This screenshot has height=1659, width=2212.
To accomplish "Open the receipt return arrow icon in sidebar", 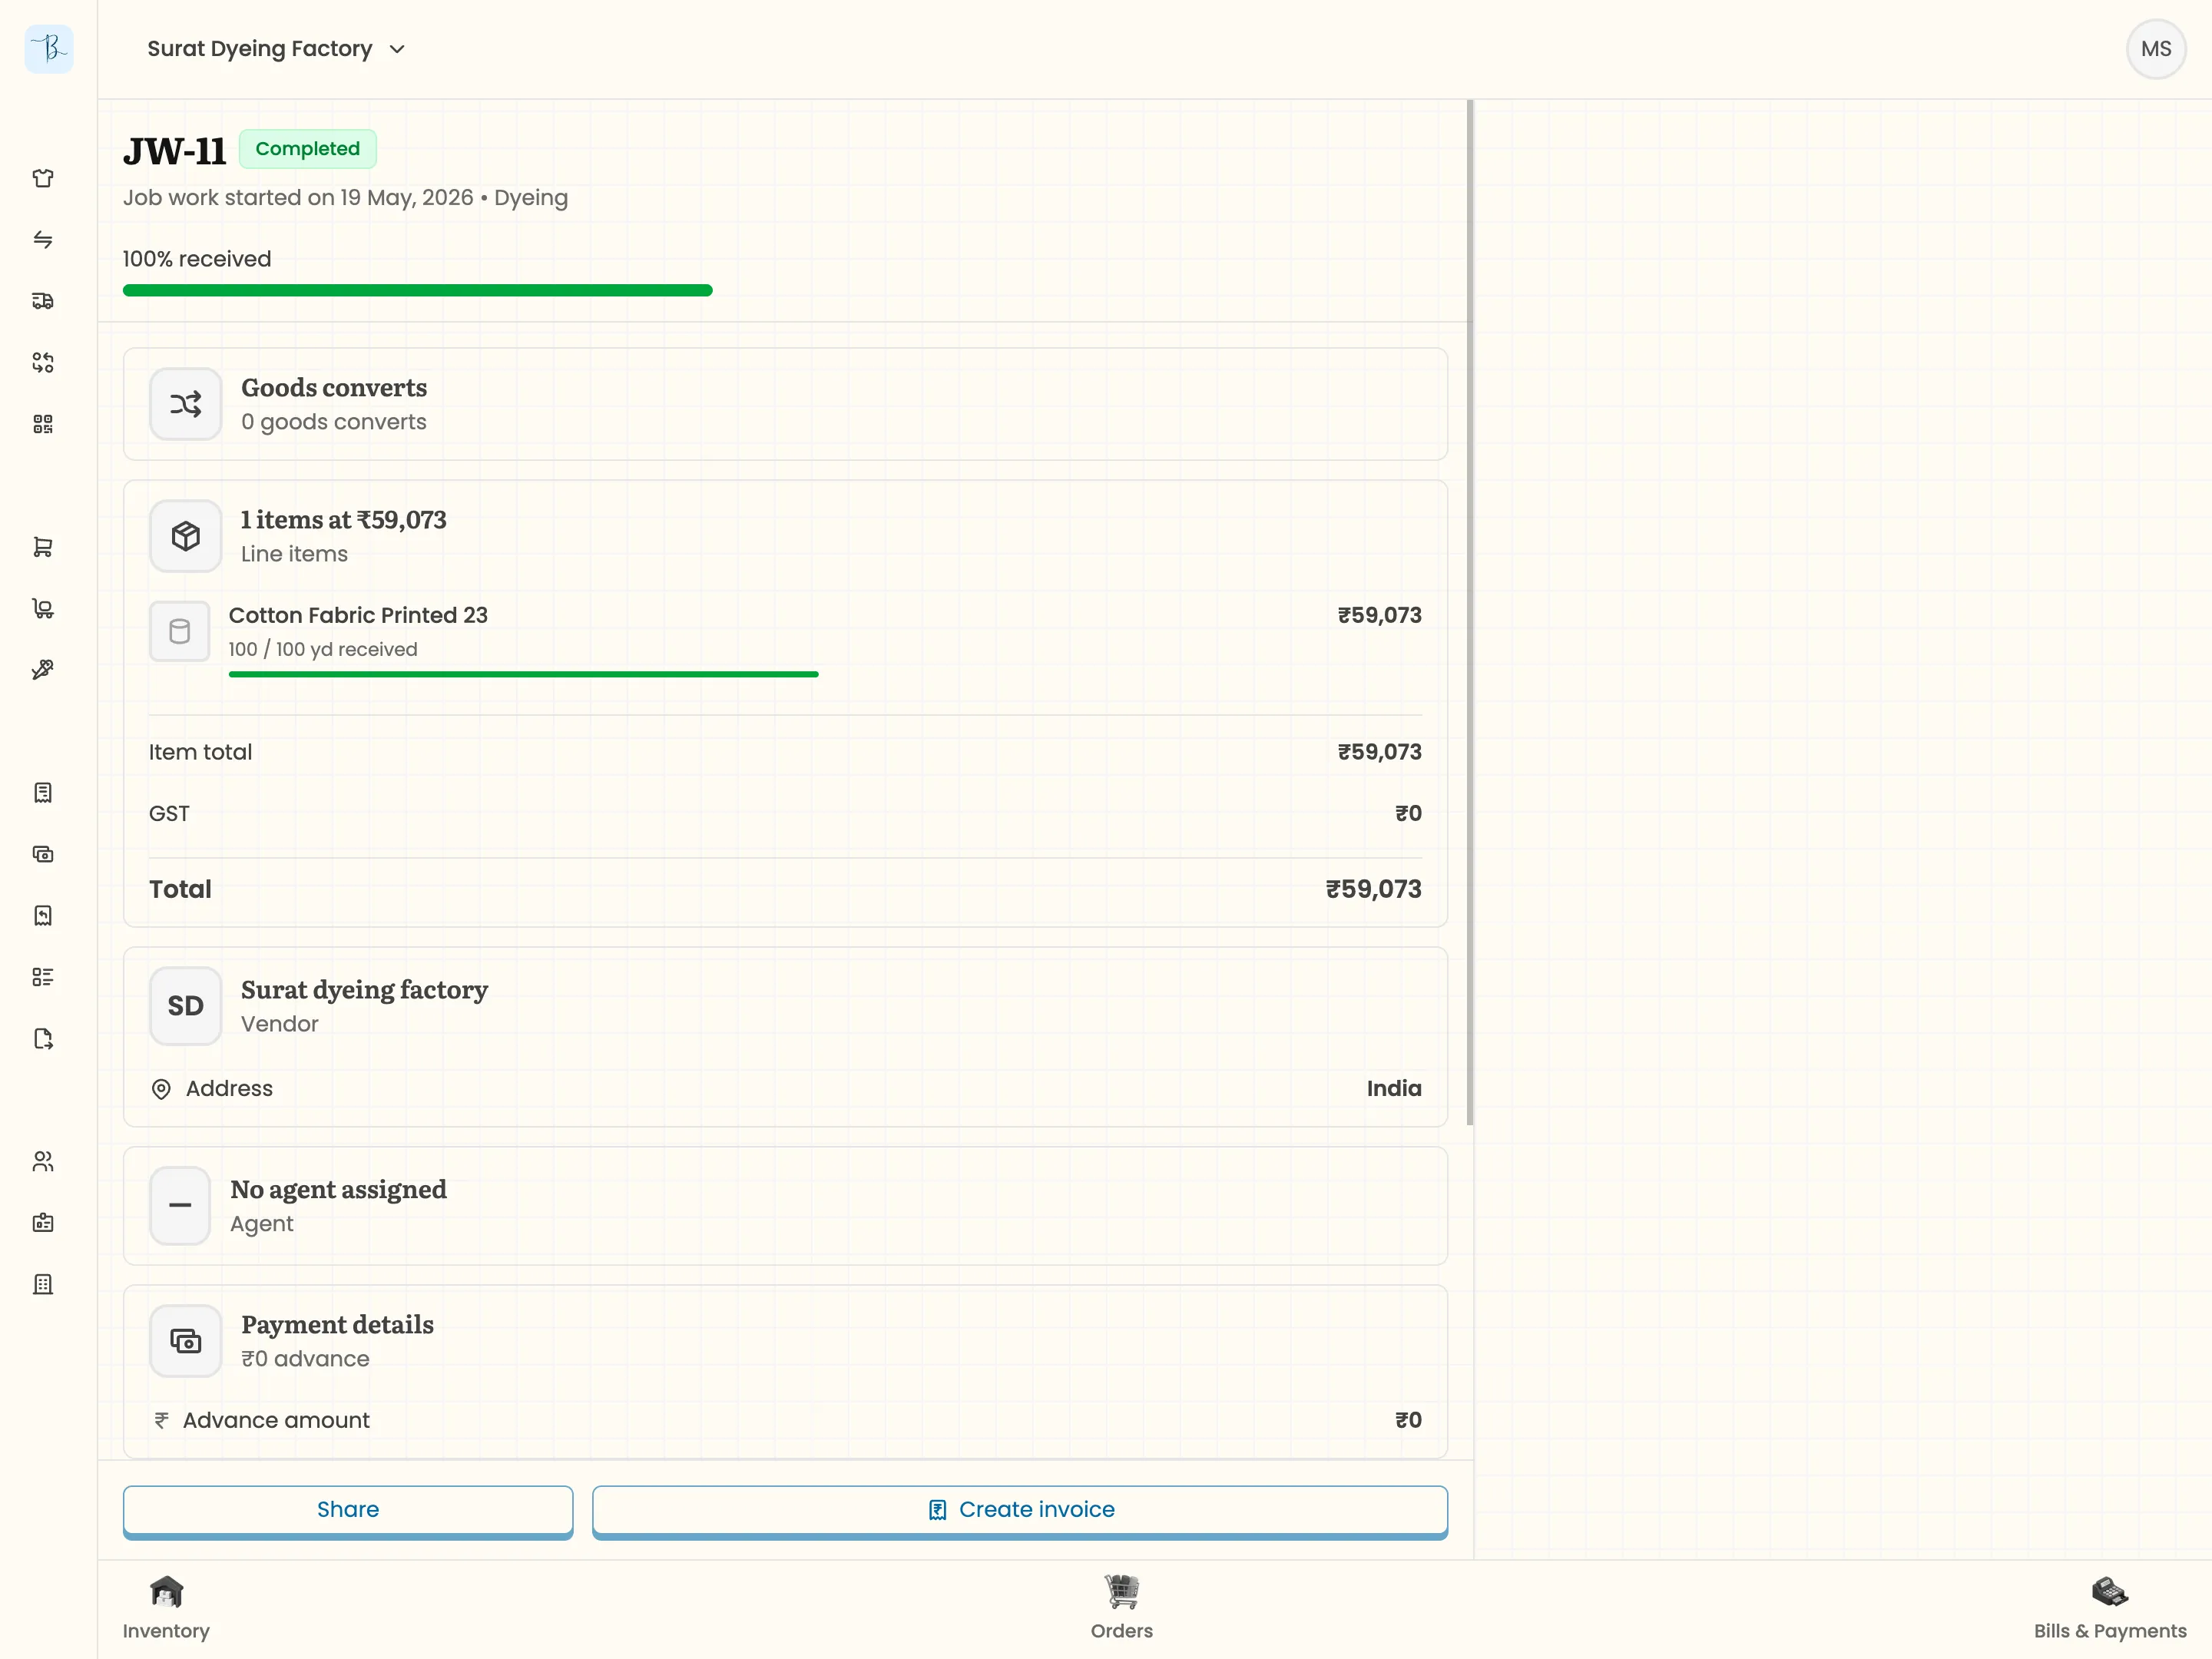I will pyautogui.click(x=43, y=916).
